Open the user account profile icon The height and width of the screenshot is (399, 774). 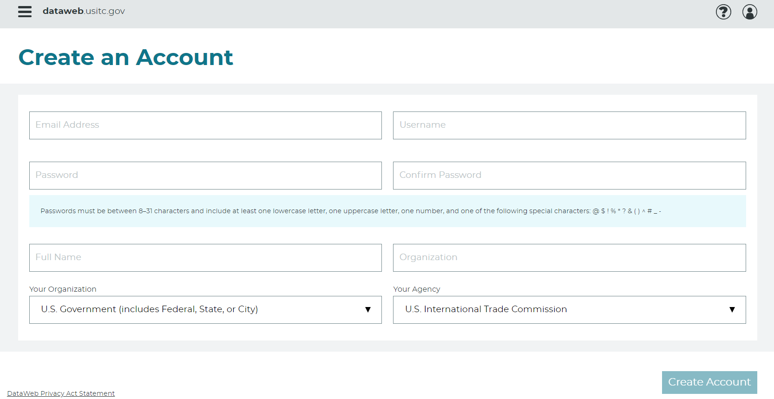749,12
